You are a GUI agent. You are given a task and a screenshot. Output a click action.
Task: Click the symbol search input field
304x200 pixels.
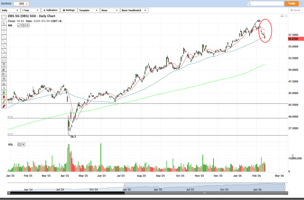click(265, 3)
